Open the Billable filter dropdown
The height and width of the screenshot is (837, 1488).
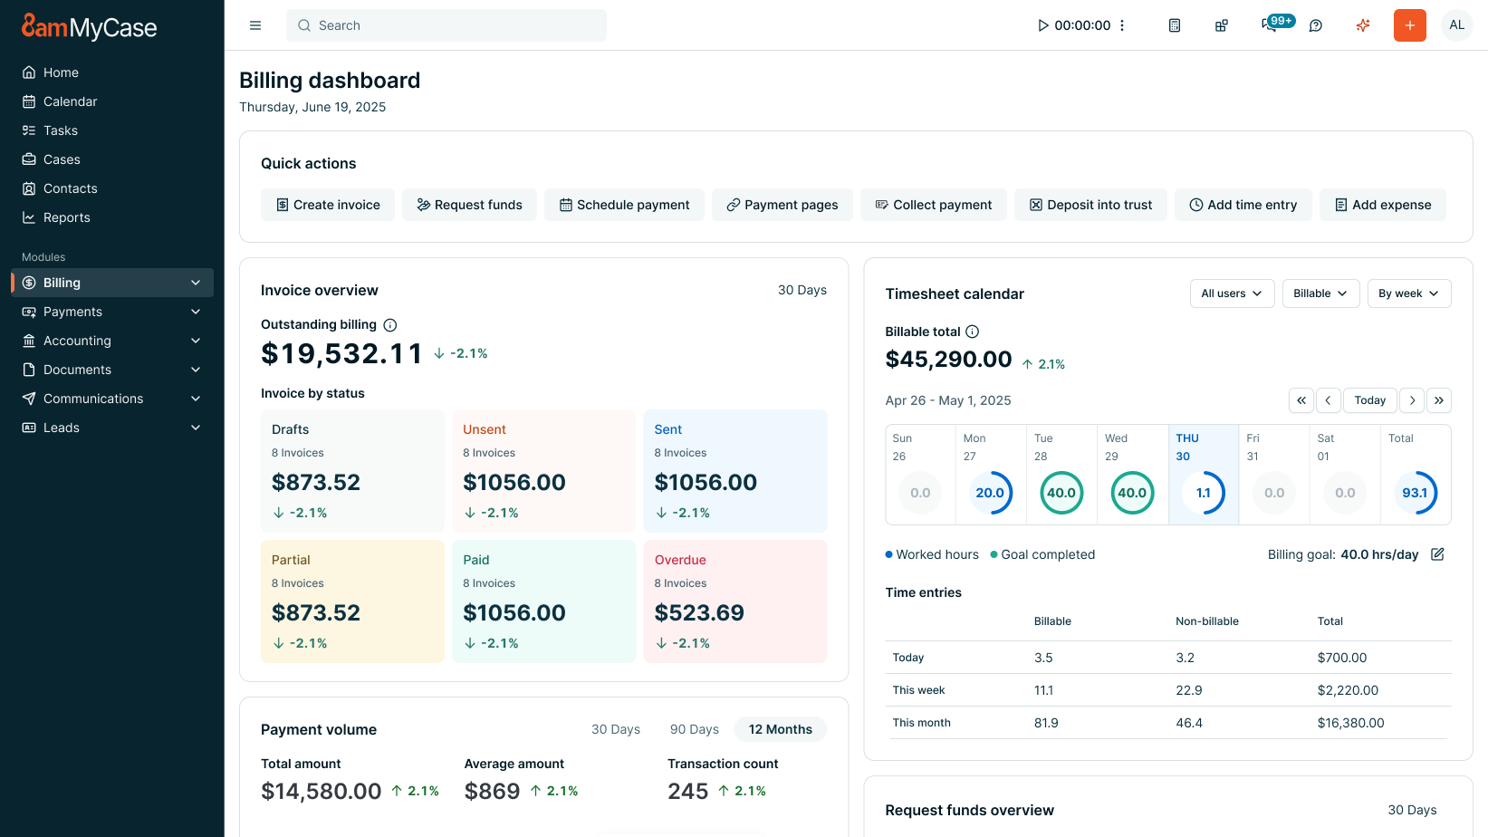pyautogui.click(x=1320, y=293)
